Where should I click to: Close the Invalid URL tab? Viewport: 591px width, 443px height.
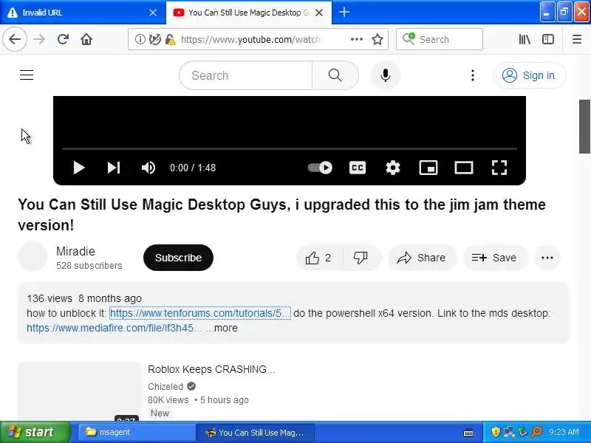pyautogui.click(x=153, y=13)
